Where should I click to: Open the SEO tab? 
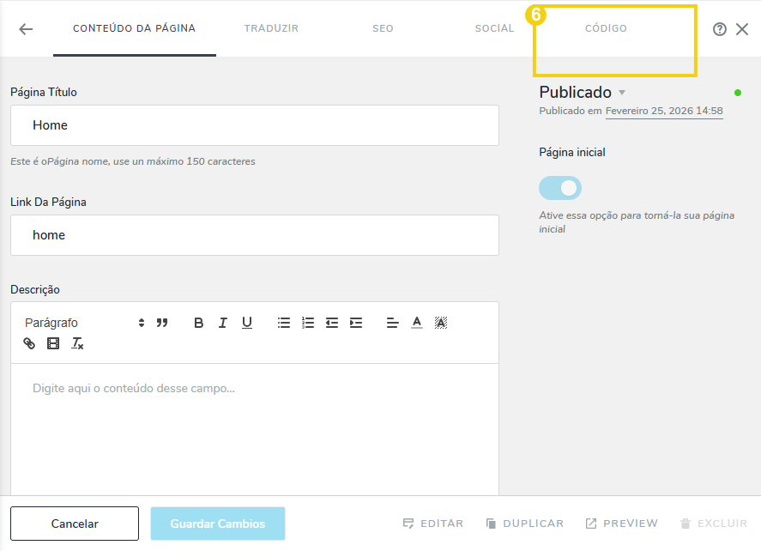[x=383, y=27]
